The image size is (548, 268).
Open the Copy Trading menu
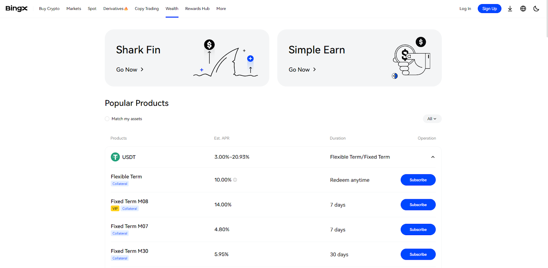147,9
